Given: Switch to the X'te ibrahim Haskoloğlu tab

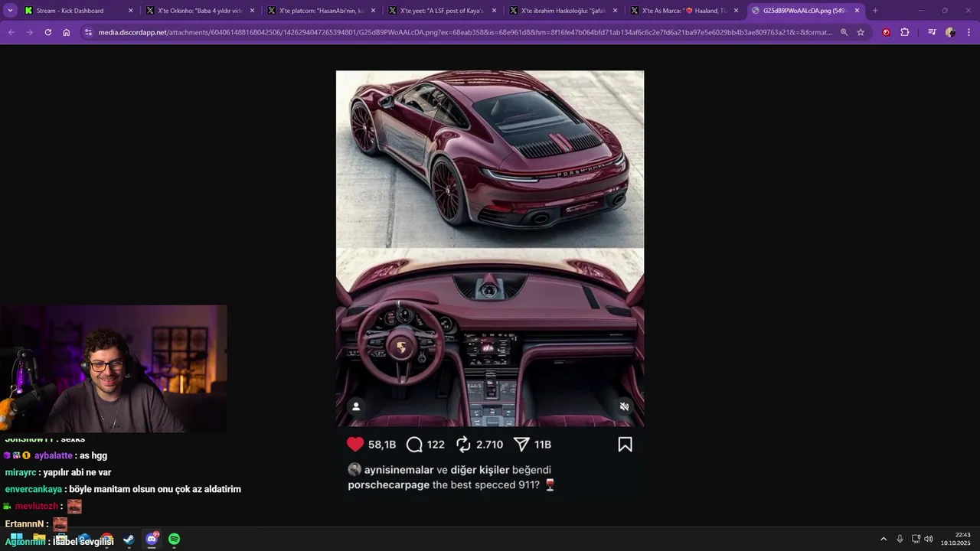Looking at the screenshot, I should [563, 11].
